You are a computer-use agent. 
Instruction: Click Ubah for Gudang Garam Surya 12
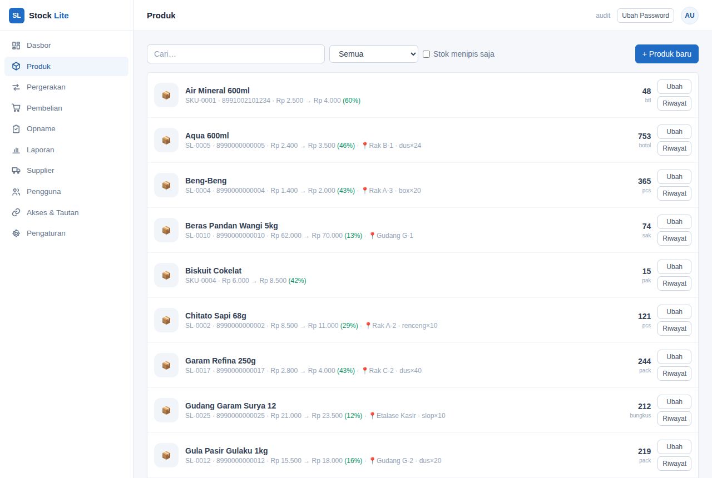tap(674, 402)
